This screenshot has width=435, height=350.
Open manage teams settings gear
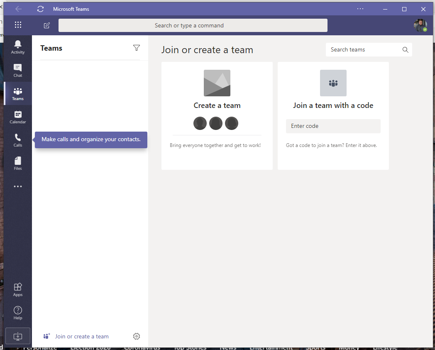coord(136,336)
